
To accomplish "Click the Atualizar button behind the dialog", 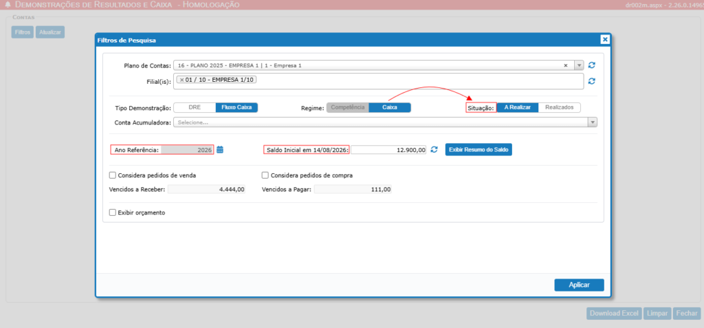I will pos(49,32).
